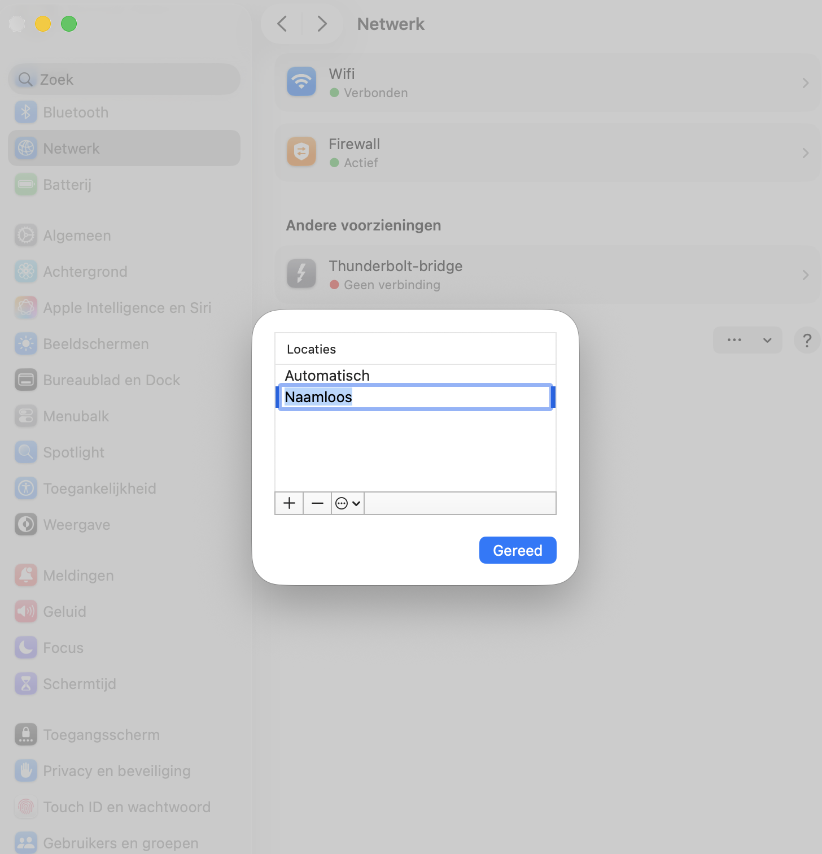Screen dimensions: 822x854
Task: Click the Zoek search field
Action: (x=124, y=80)
